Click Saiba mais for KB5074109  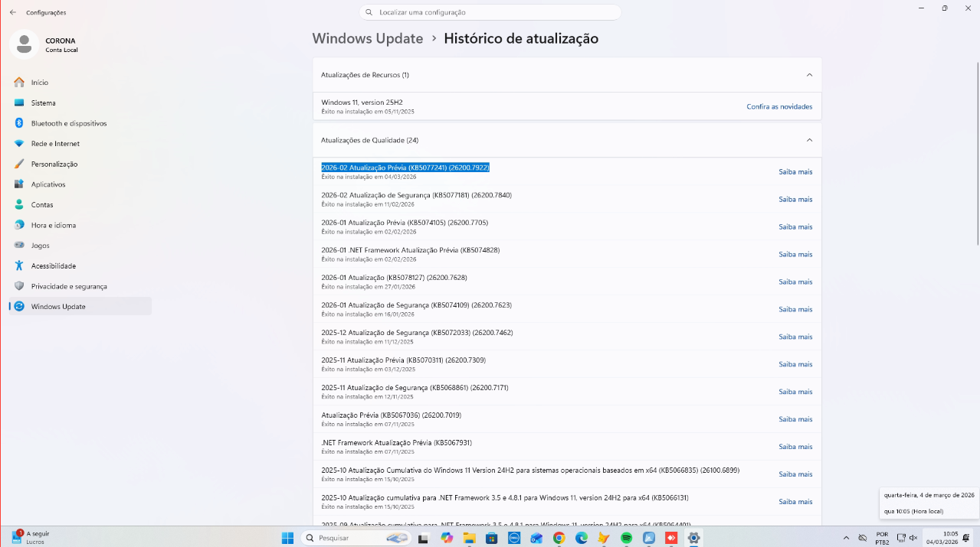[795, 309]
